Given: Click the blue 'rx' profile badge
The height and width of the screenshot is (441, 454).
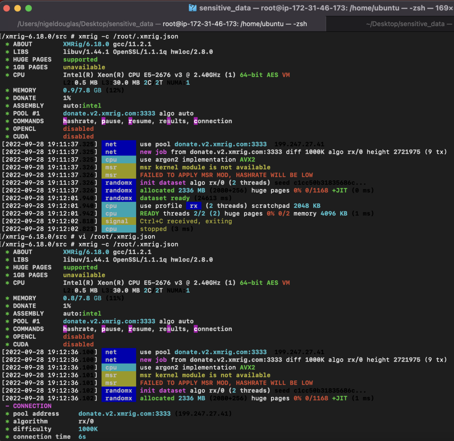Looking at the screenshot, I should [194, 206].
